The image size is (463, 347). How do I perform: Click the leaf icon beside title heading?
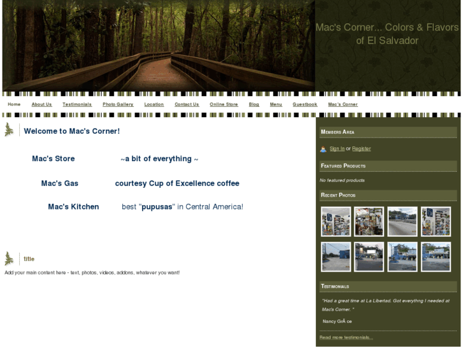[x=9, y=258]
